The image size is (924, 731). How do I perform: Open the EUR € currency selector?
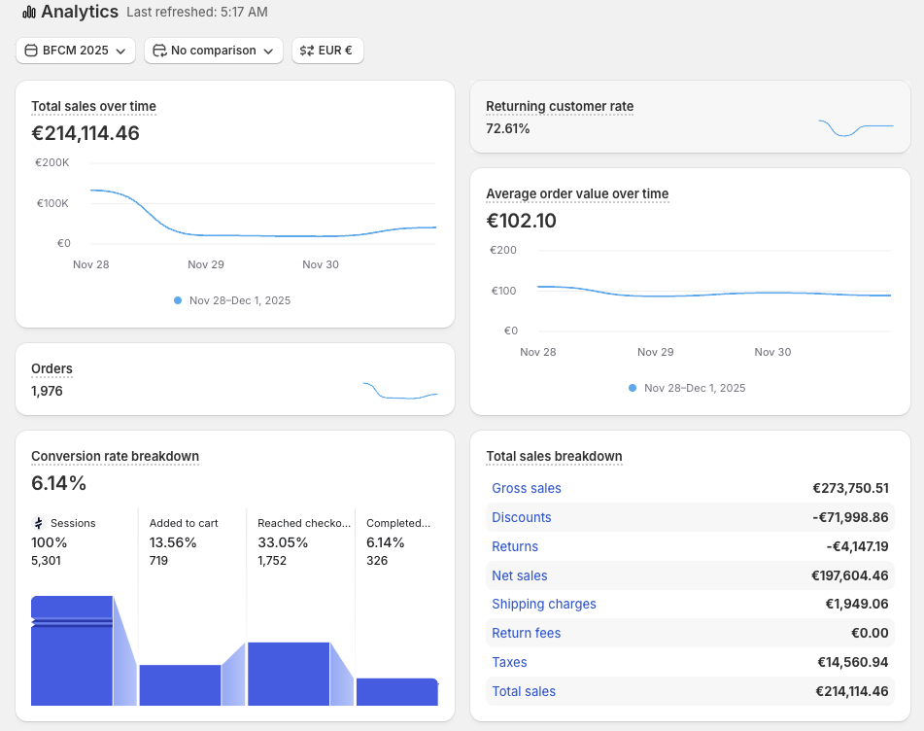327,51
